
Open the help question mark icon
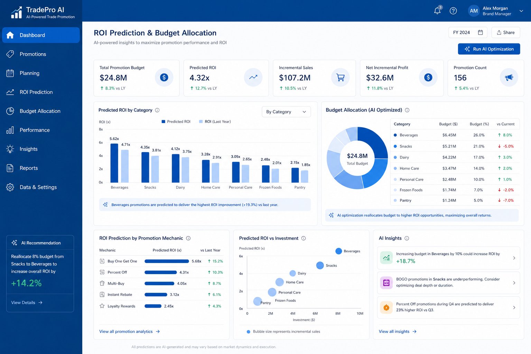click(453, 11)
